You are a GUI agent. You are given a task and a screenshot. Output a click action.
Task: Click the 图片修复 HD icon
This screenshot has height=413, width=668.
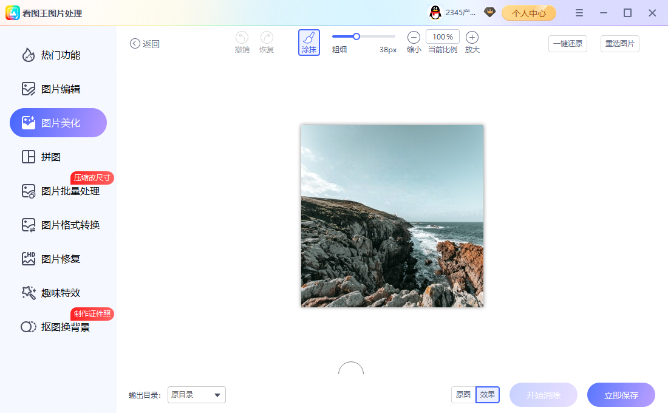coord(29,259)
